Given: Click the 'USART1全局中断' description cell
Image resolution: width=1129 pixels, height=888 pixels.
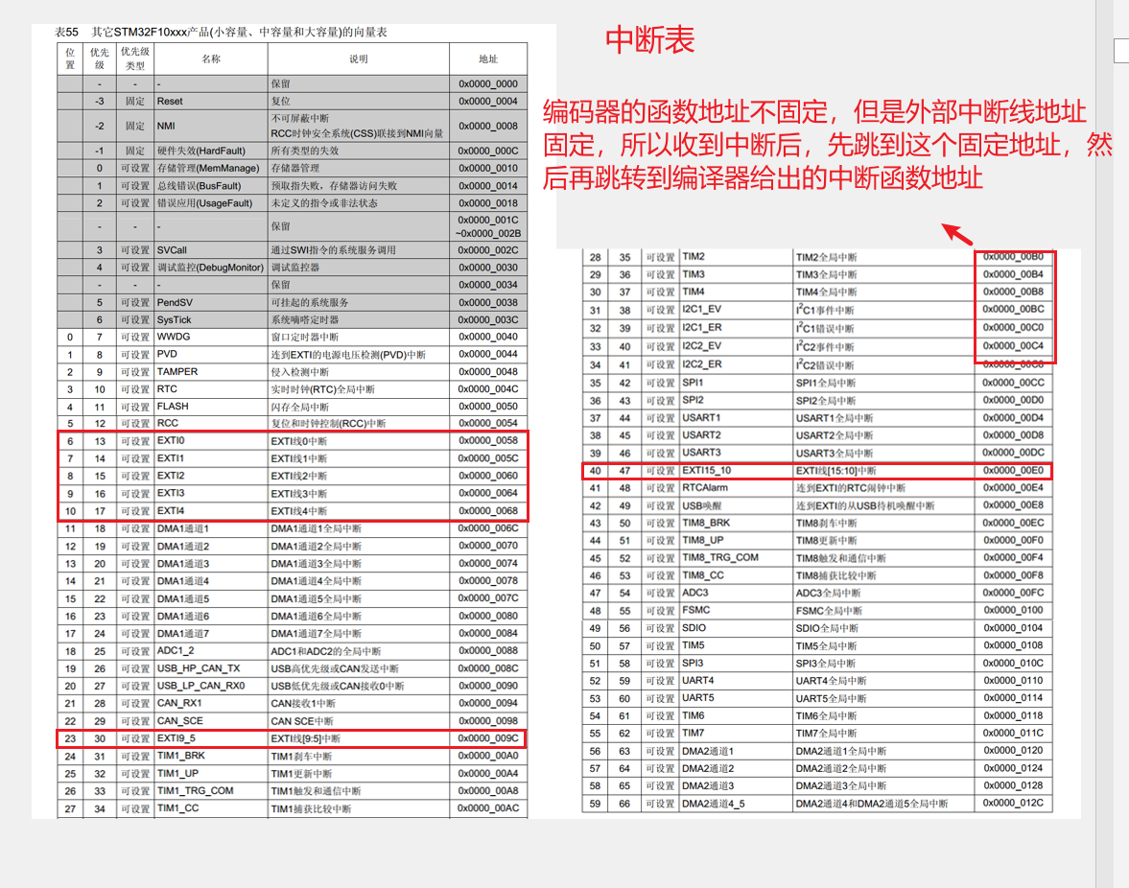Looking at the screenshot, I should [883, 417].
